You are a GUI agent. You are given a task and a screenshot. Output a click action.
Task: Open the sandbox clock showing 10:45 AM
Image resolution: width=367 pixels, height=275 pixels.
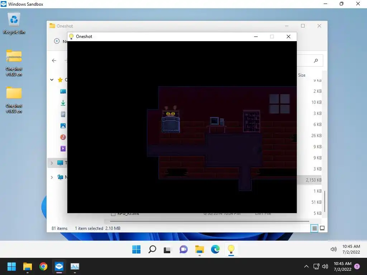[x=351, y=249]
